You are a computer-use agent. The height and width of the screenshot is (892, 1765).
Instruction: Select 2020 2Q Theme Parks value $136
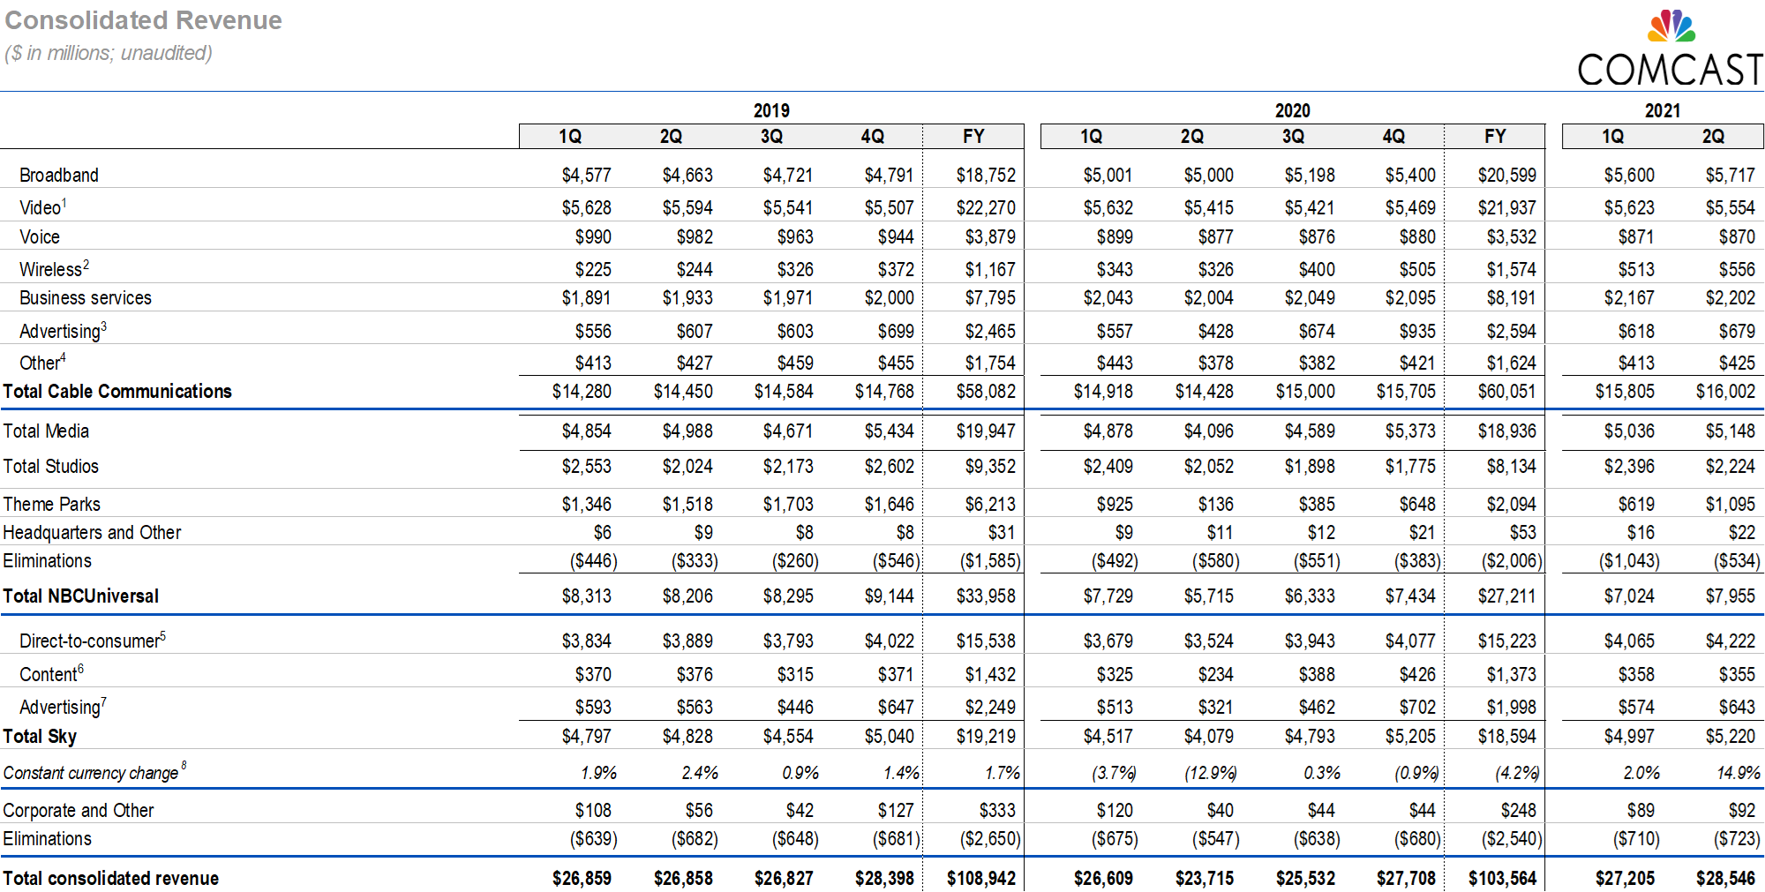pos(1215,505)
